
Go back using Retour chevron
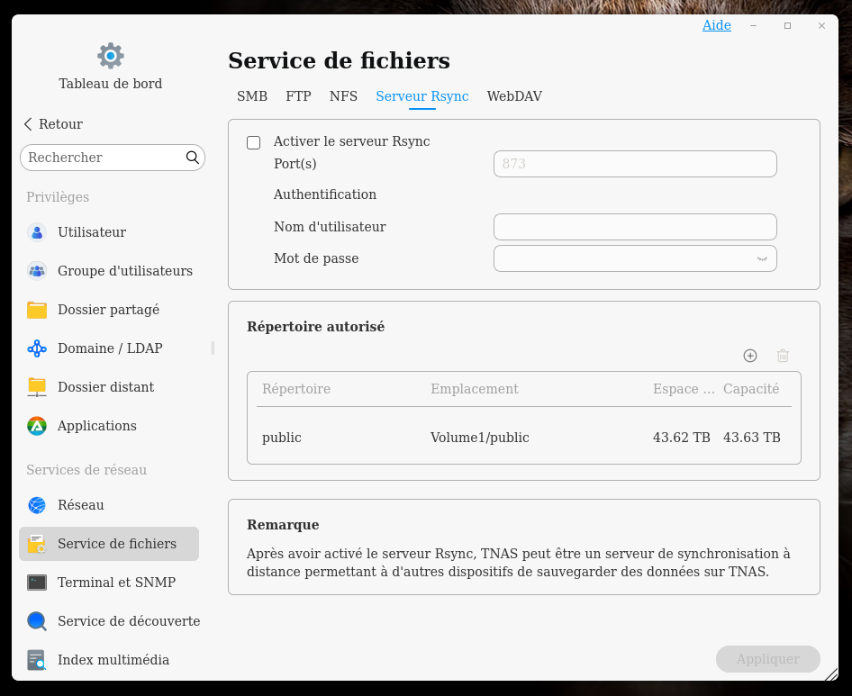click(x=28, y=124)
